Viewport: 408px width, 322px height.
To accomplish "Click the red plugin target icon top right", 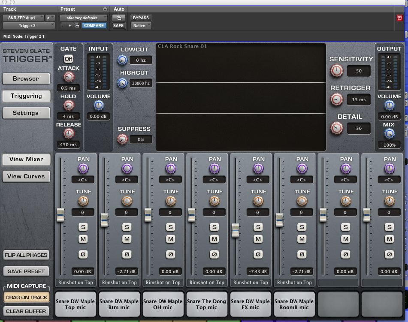I will pyautogui.click(x=399, y=18).
